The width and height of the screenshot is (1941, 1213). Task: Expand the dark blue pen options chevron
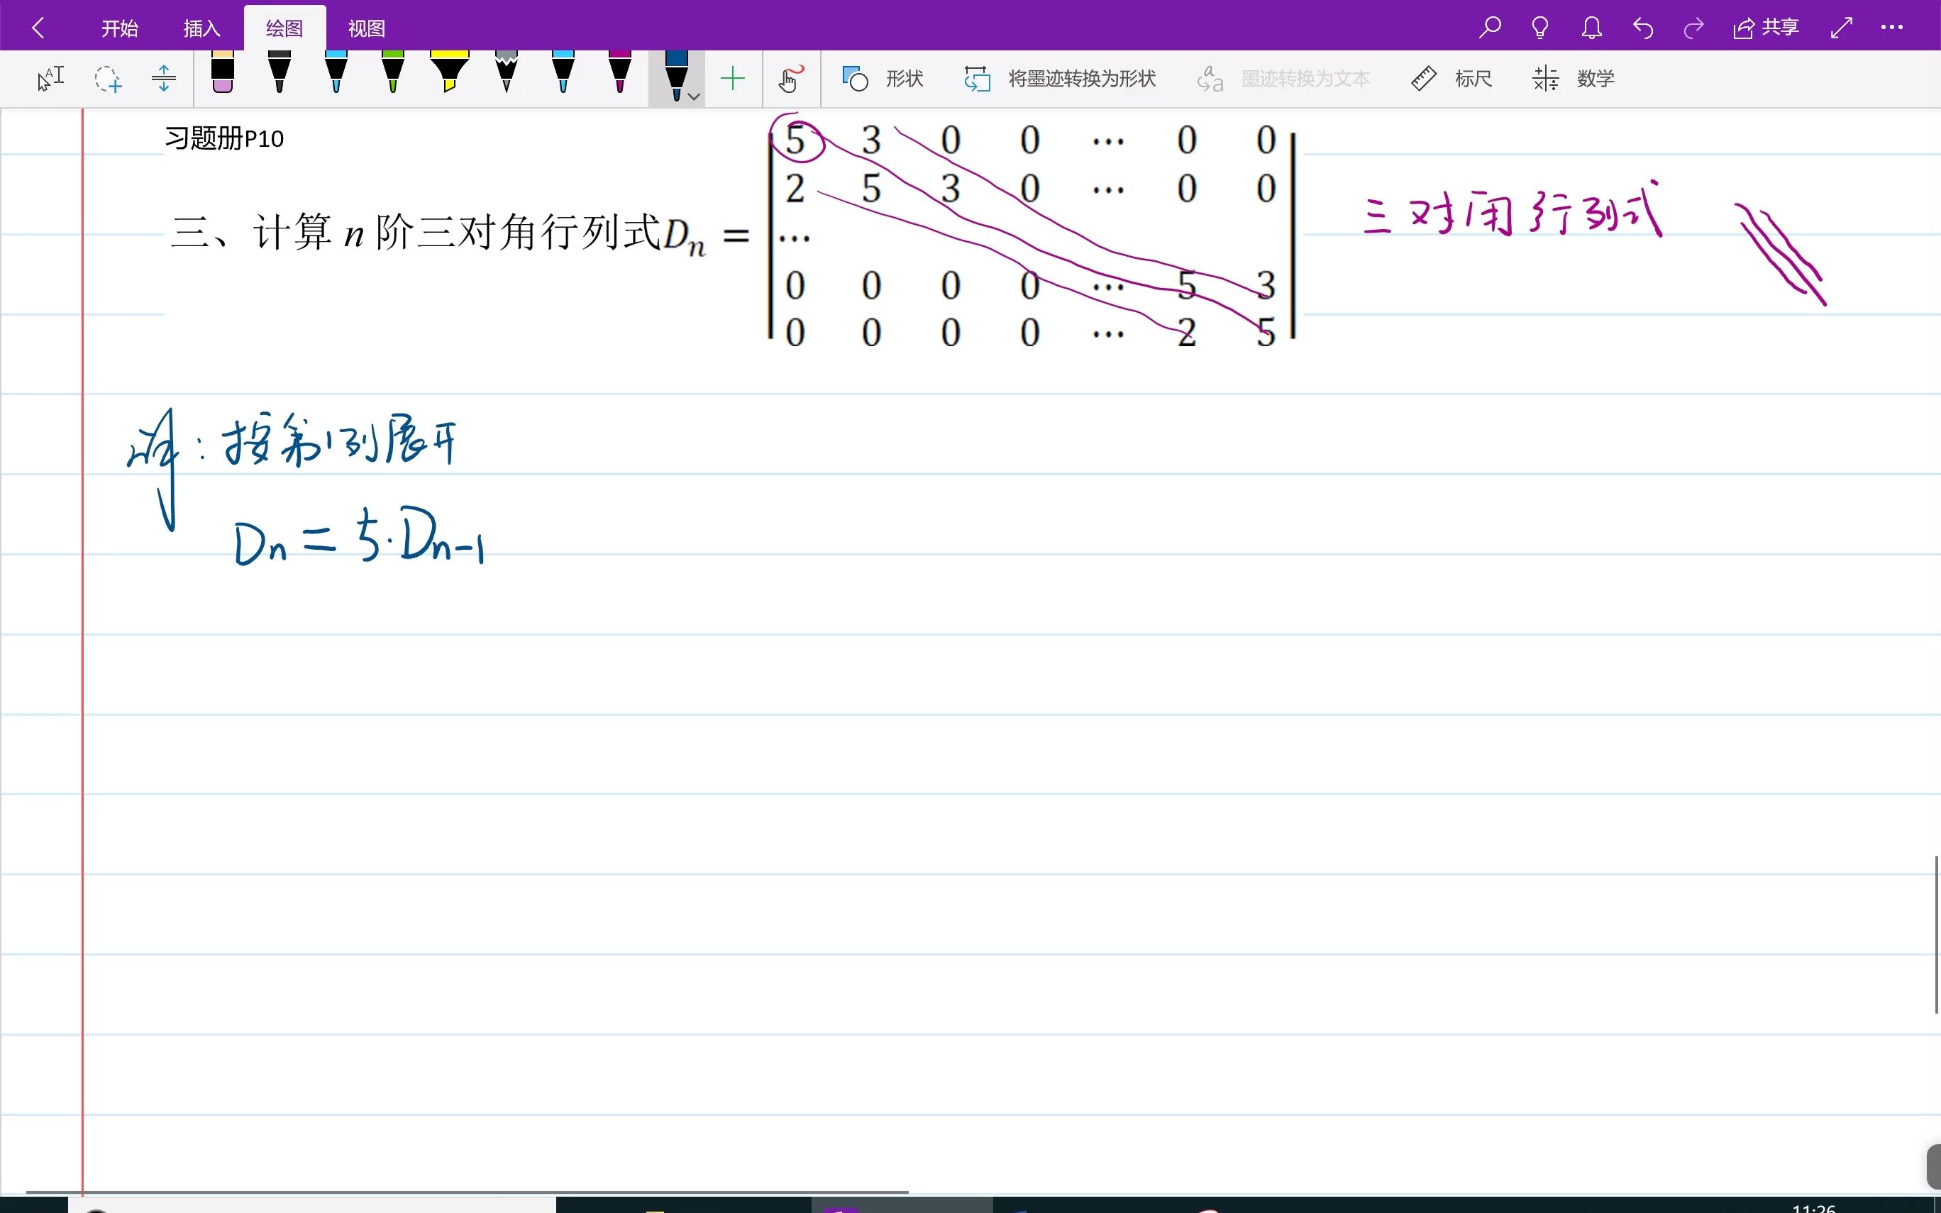[695, 96]
